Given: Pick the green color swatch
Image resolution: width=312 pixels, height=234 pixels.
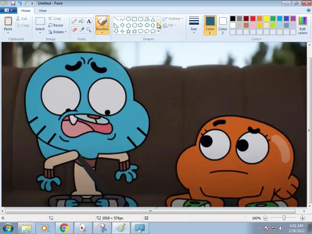Looking at the screenshot, I should (273, 19).
